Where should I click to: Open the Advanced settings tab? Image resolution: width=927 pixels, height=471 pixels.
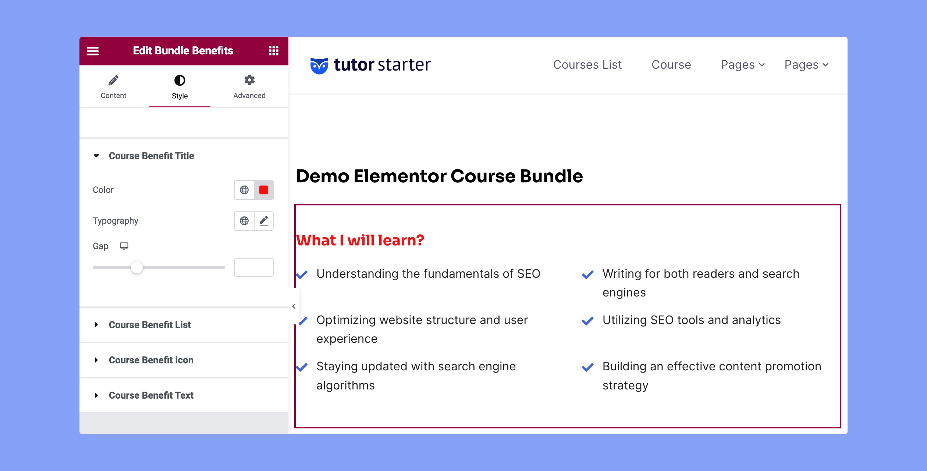click(248, 86)
